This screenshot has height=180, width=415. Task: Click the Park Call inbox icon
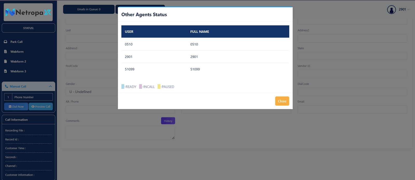tap(5, 42)
